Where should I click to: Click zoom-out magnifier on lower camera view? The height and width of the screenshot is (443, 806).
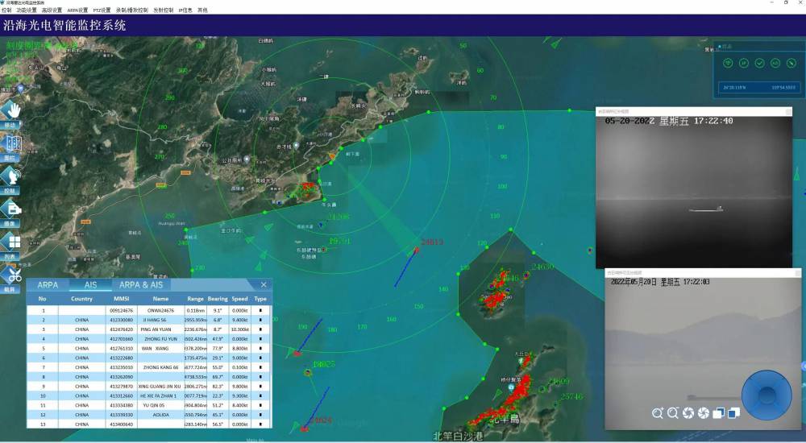click(x=673, y=412)
